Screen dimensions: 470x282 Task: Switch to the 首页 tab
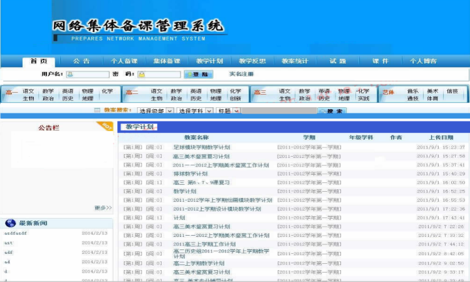tap(39, 61)
